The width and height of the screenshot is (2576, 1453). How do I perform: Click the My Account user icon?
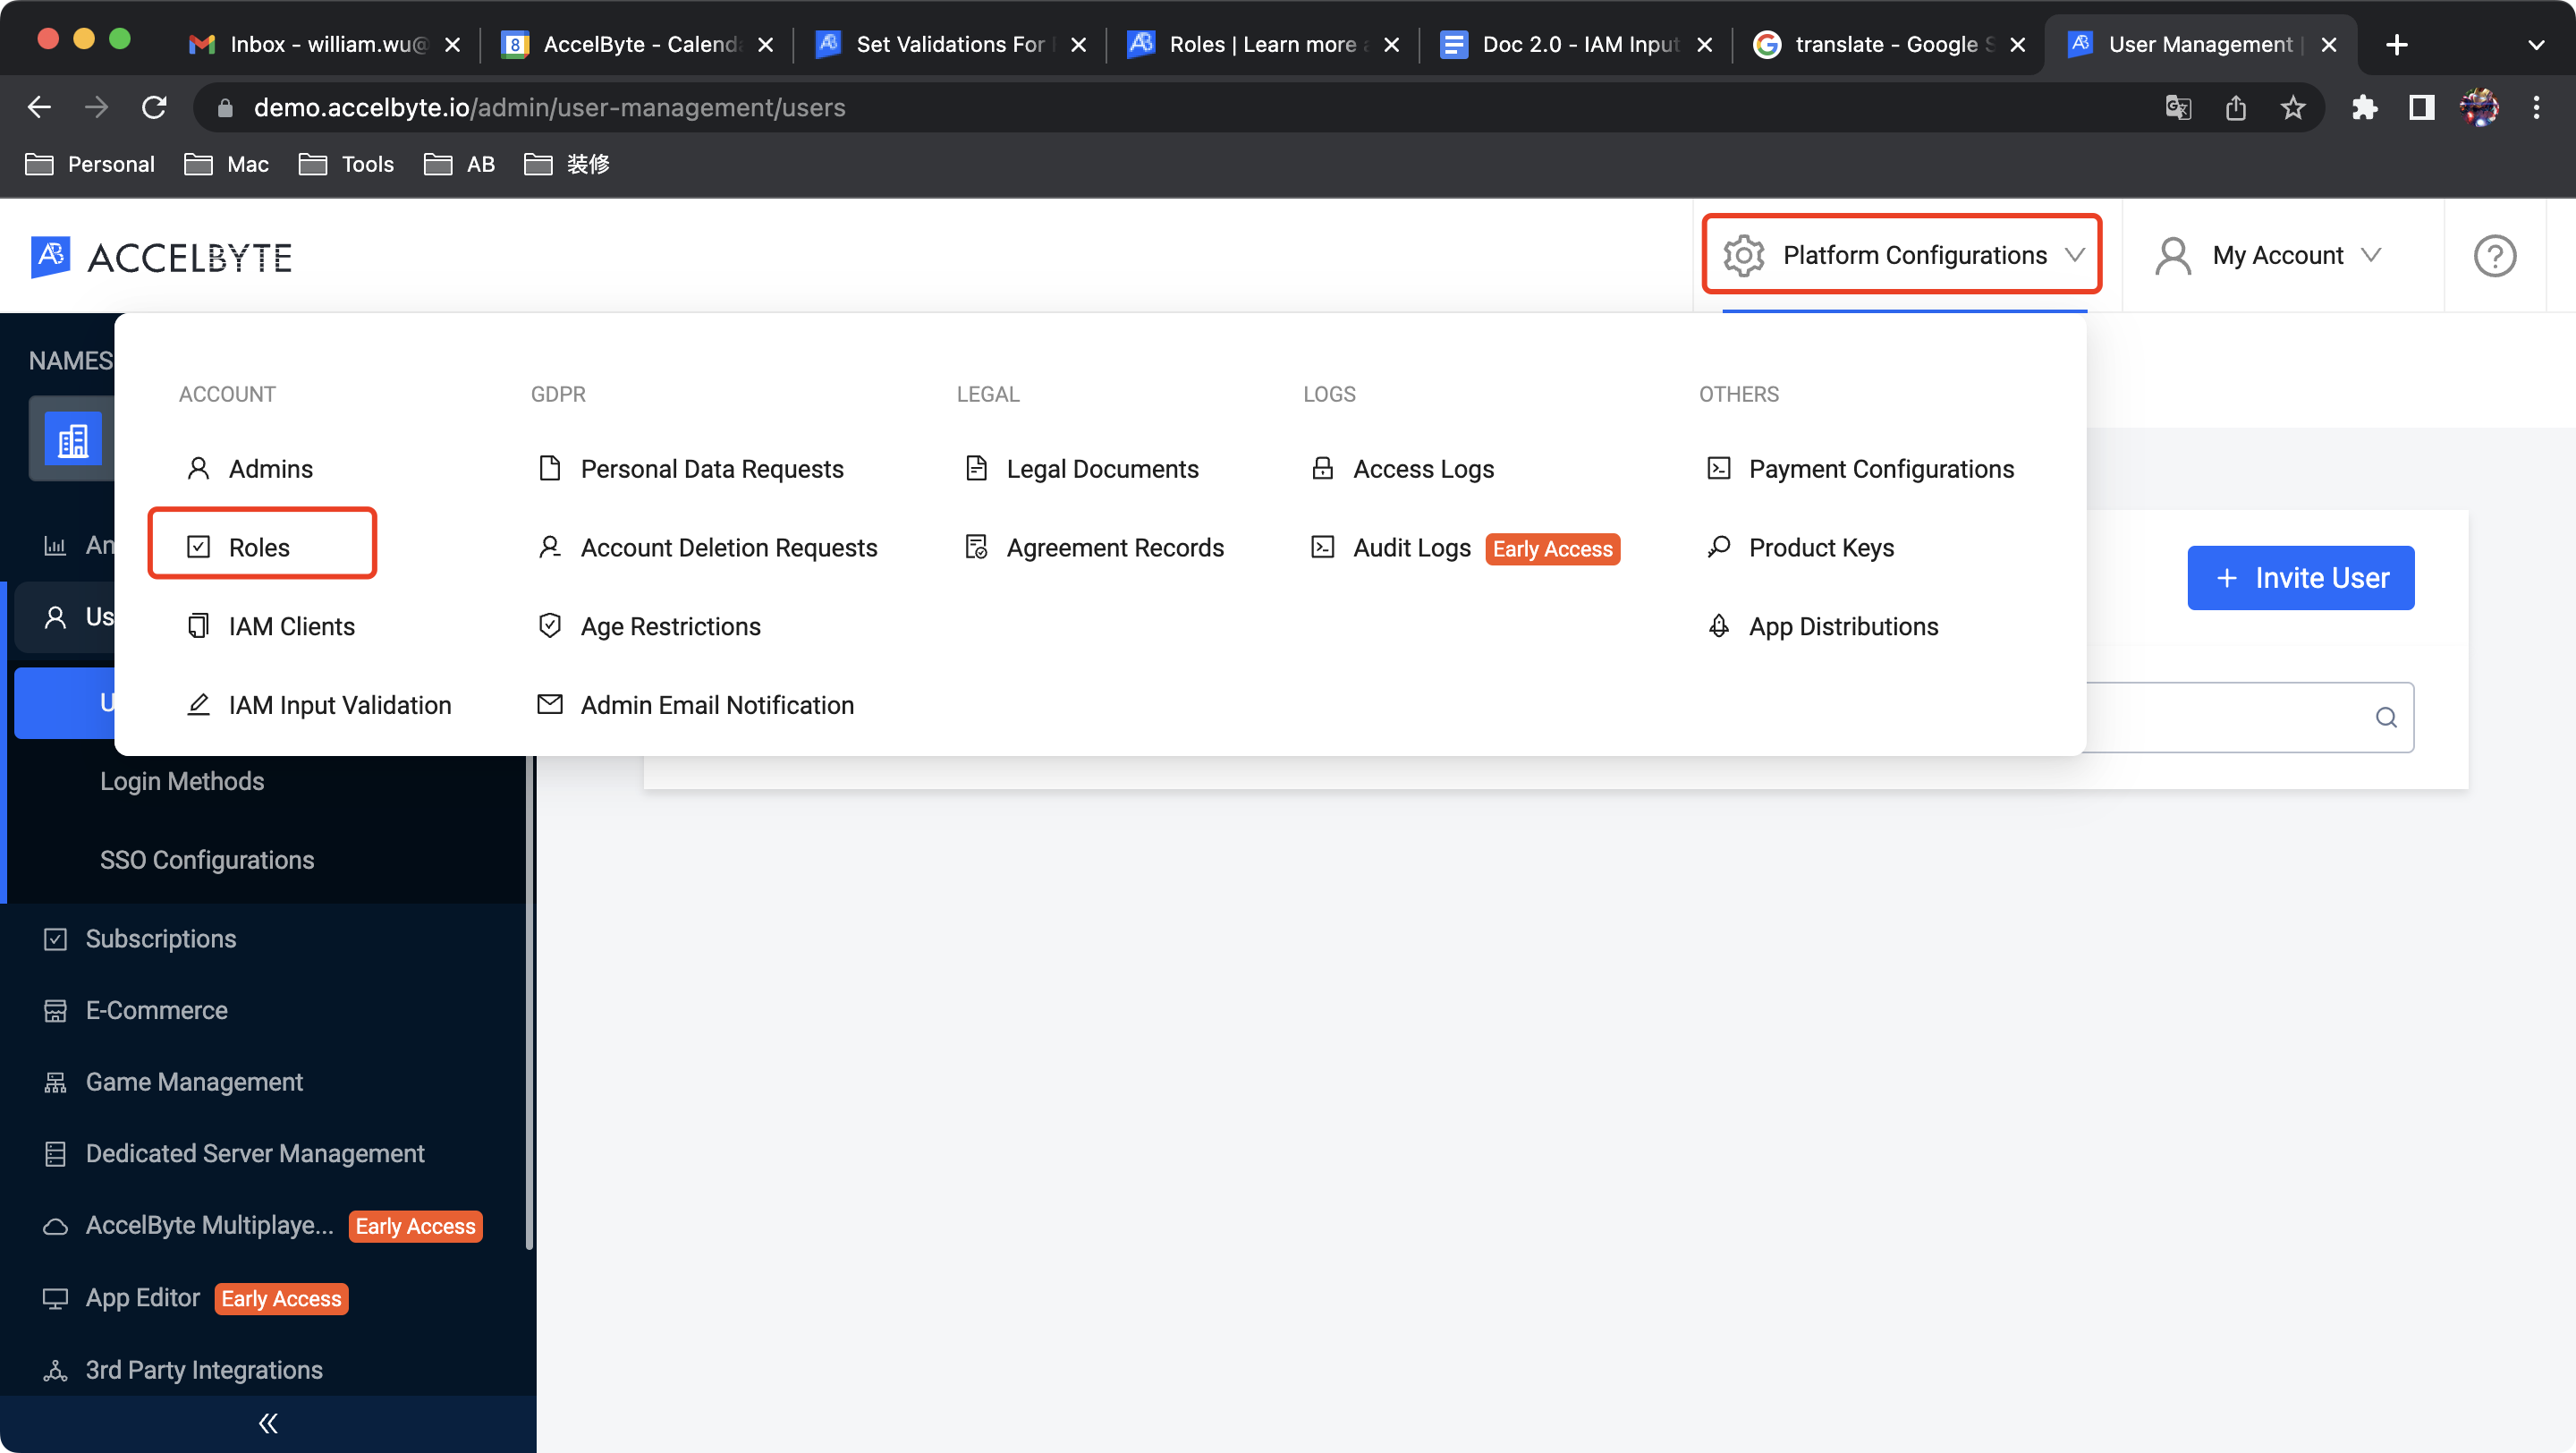2172,255
